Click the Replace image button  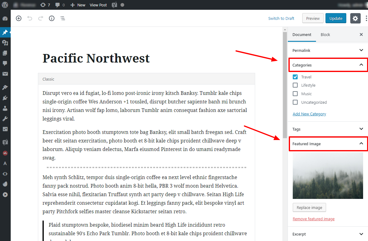(x=309, y=207)
